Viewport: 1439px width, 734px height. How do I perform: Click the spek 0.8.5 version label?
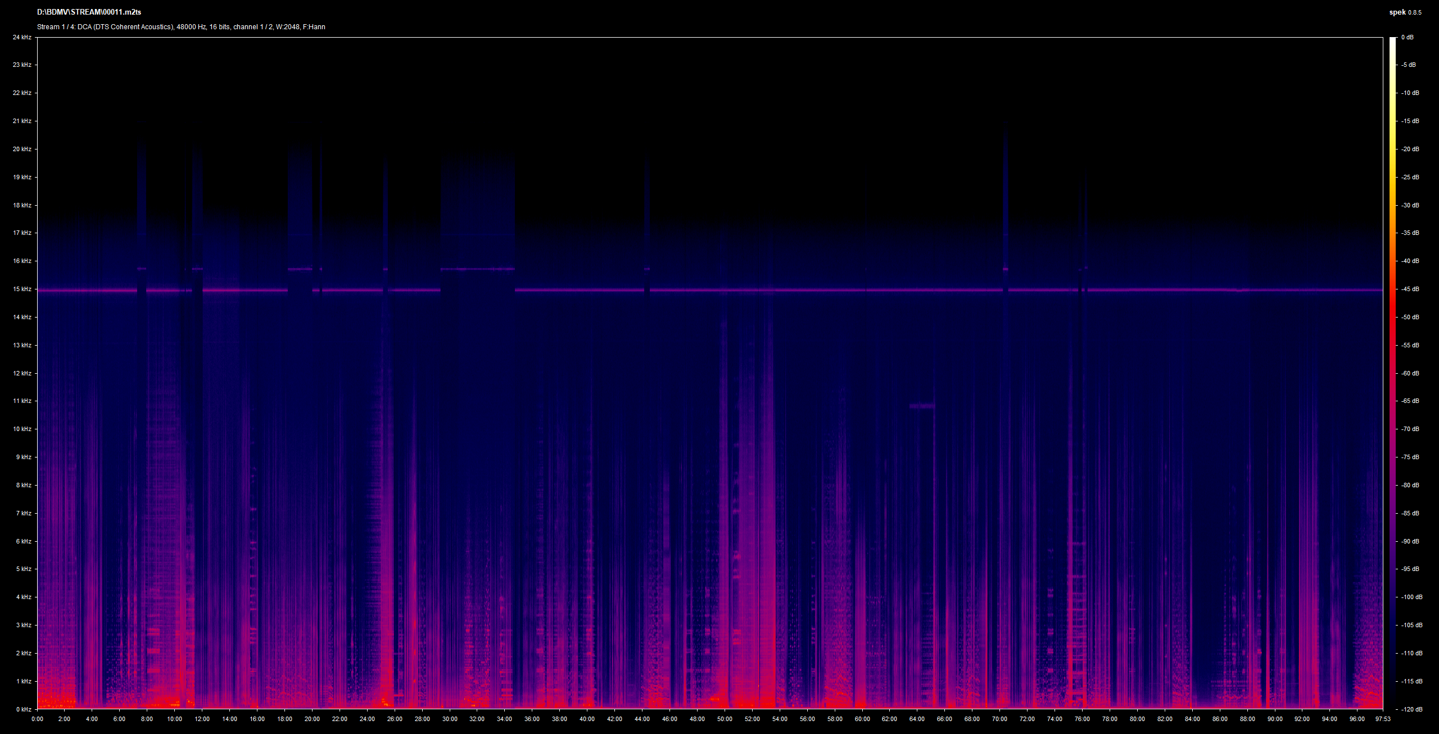click(1405, 12)
